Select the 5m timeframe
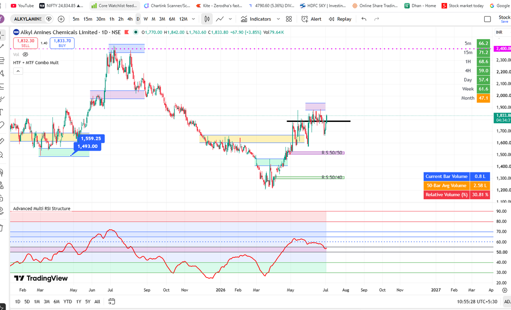 [76, 19]
